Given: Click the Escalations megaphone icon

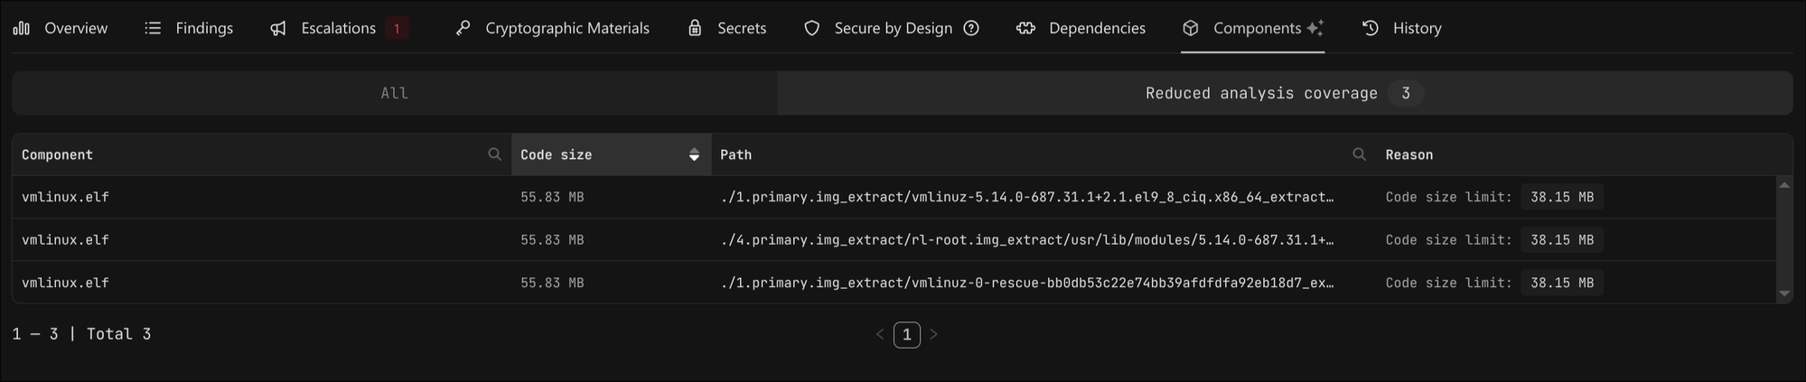Looking at the screenshot, I should (278, 28).
